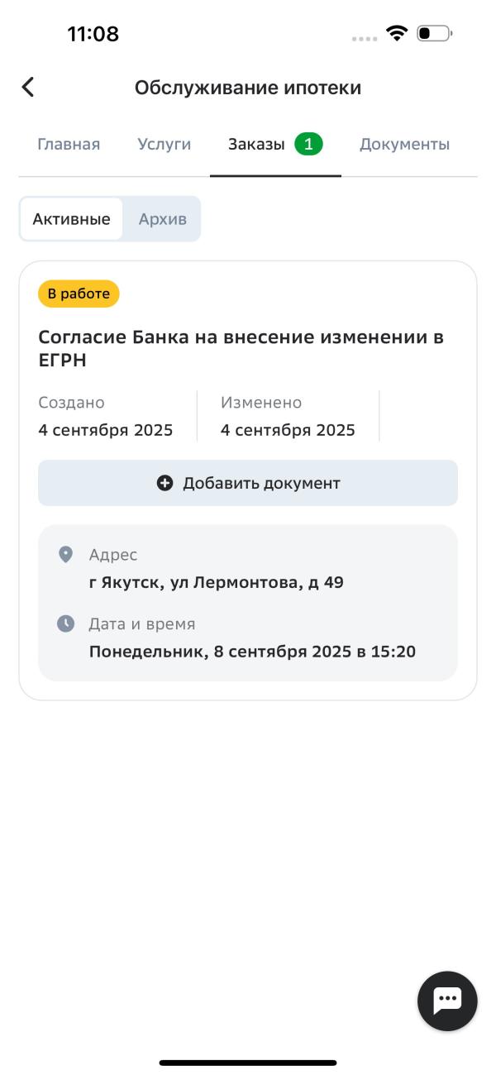Image resolution: width=496 pixels, height=1075 pixels.
Task: Tap the back arrow to leave Обслуживание ипотеки
Action: [28, 86]
